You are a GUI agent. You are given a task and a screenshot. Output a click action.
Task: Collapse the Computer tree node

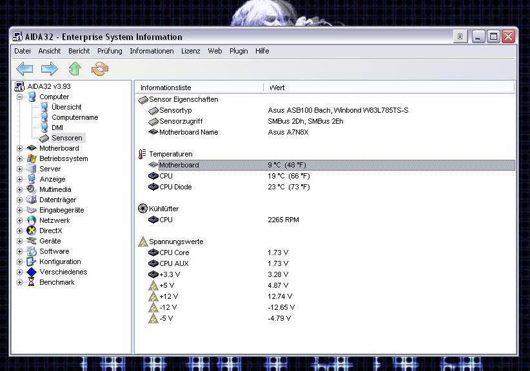coord(19,97)
